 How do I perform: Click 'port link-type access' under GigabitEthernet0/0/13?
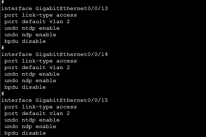41,15
